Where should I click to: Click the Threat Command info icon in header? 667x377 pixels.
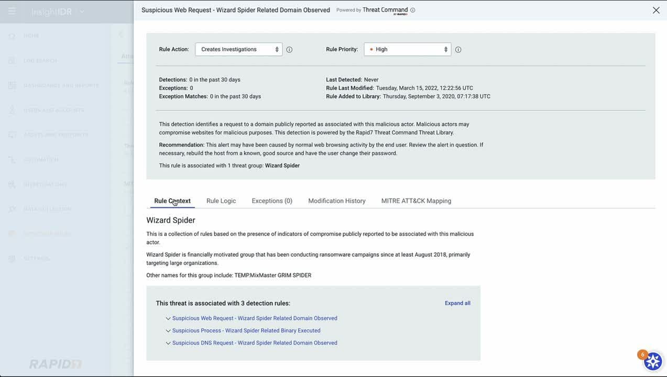coord(413,10)
